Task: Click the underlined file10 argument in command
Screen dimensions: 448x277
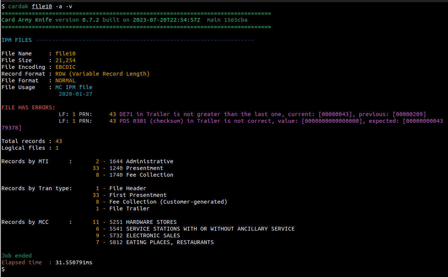Action: click(42, 6)
